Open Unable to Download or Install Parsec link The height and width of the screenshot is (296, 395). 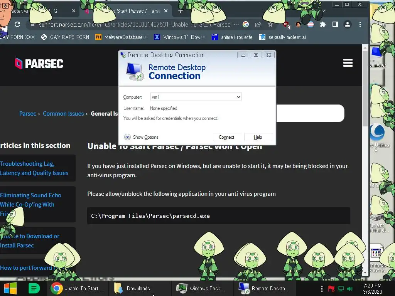pyautogui.click(x=29, y=240)
